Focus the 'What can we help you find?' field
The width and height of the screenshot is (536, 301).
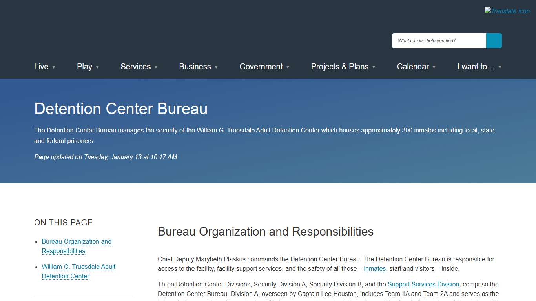pos(439,41)
